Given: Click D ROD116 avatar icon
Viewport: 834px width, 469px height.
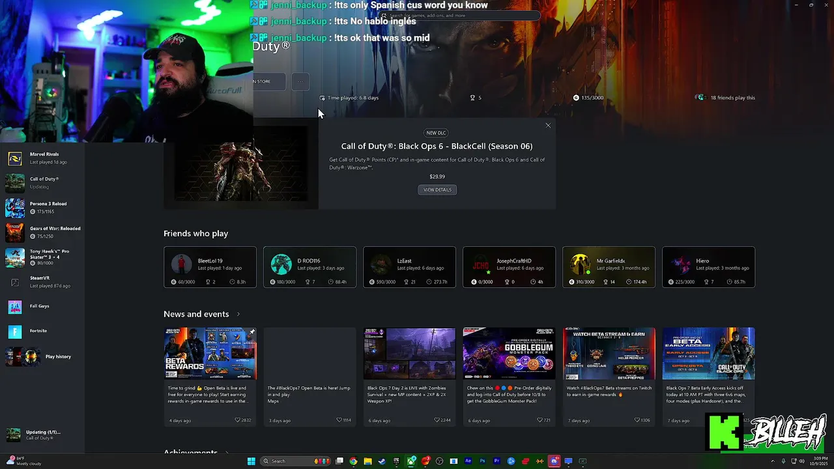Looking at the screenshot, I should point(281,264).
